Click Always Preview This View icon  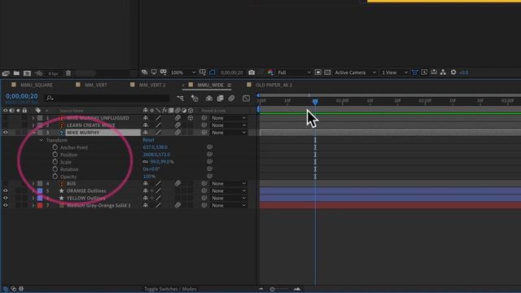pos(145,72)
